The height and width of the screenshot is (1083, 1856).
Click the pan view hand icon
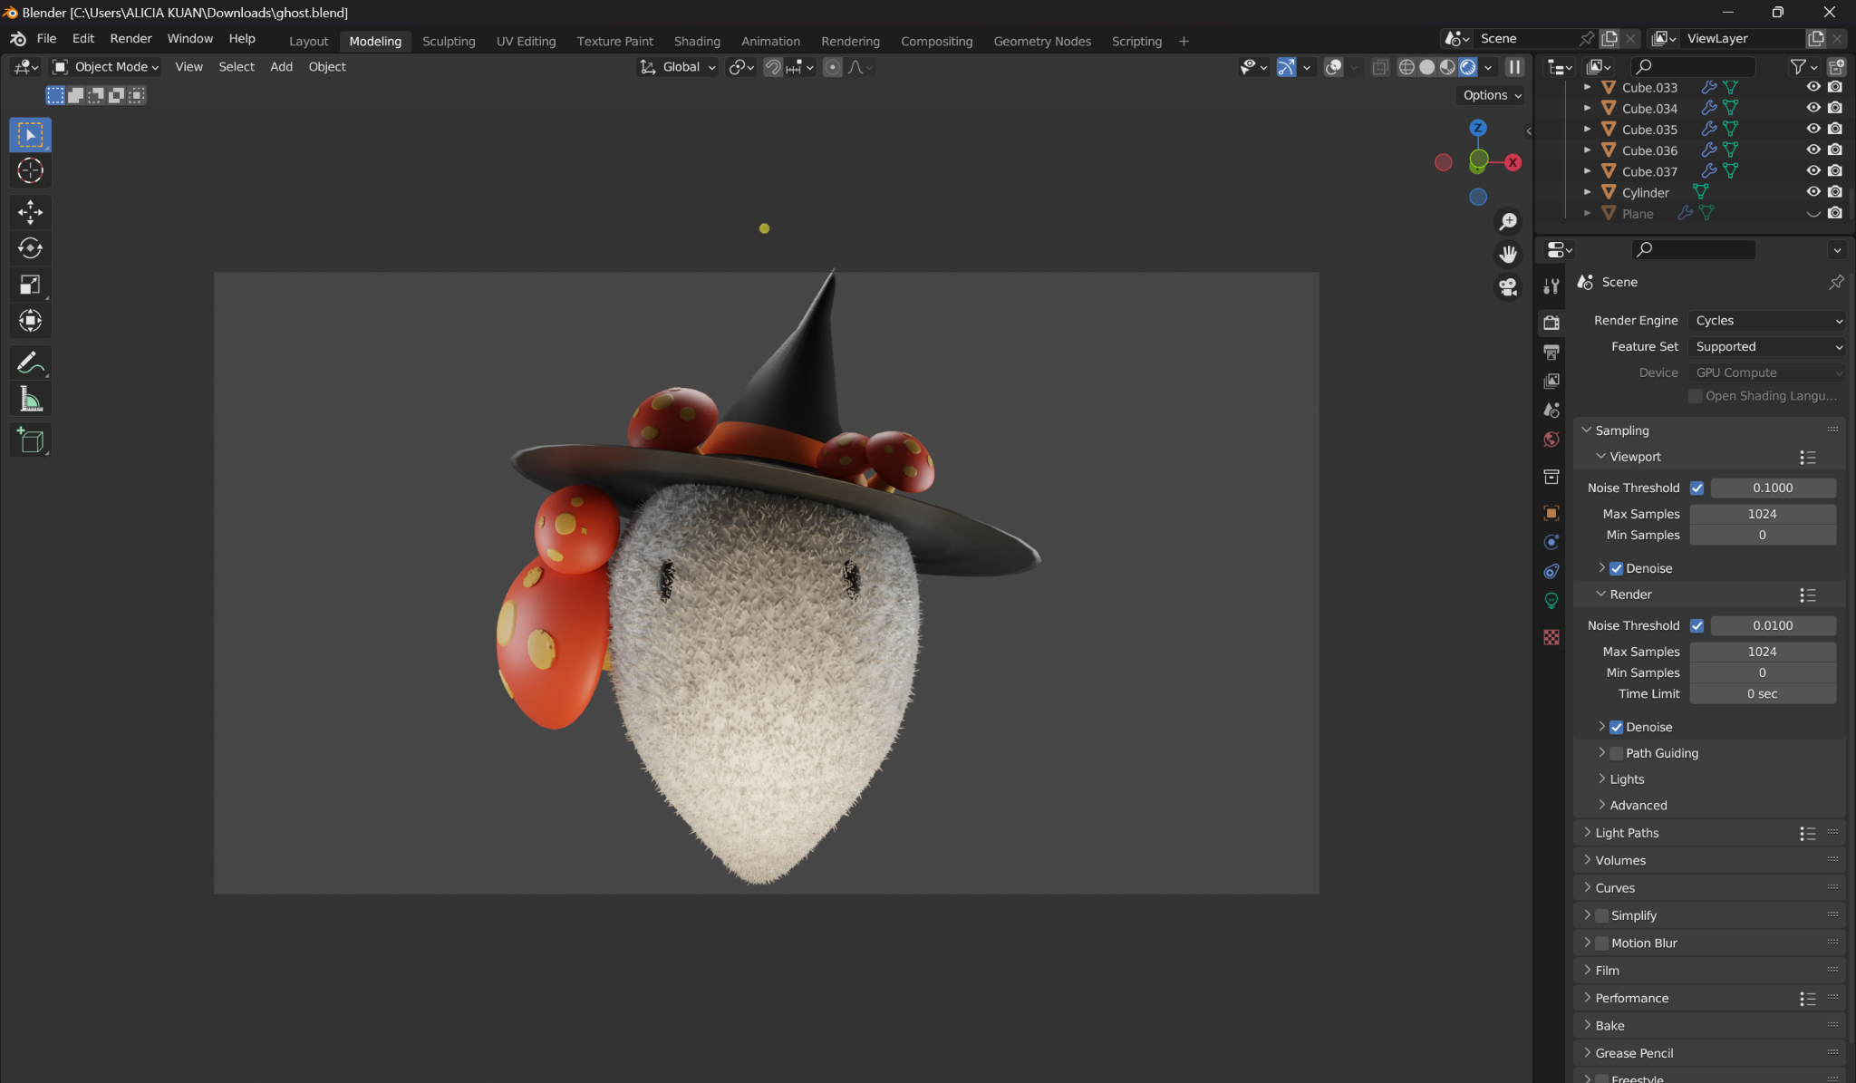click(1508, 255)
